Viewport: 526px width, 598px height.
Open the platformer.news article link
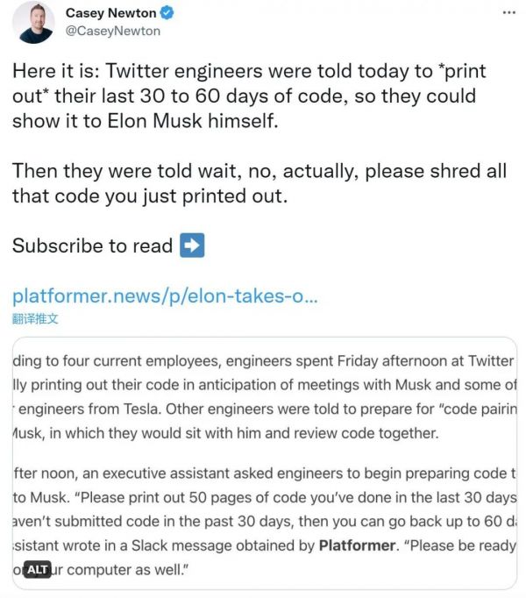[165, 295]
